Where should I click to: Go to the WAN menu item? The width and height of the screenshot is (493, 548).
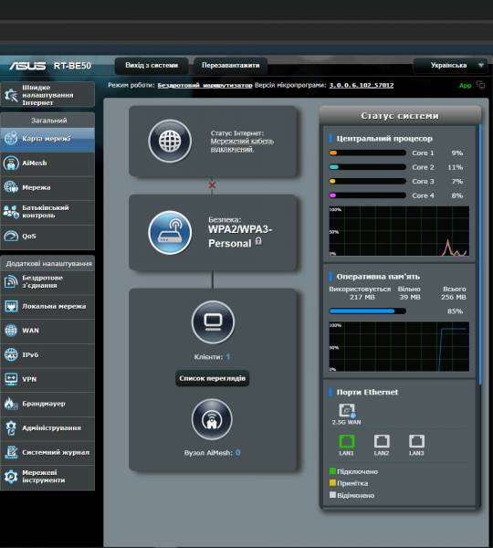coord(47,331)
